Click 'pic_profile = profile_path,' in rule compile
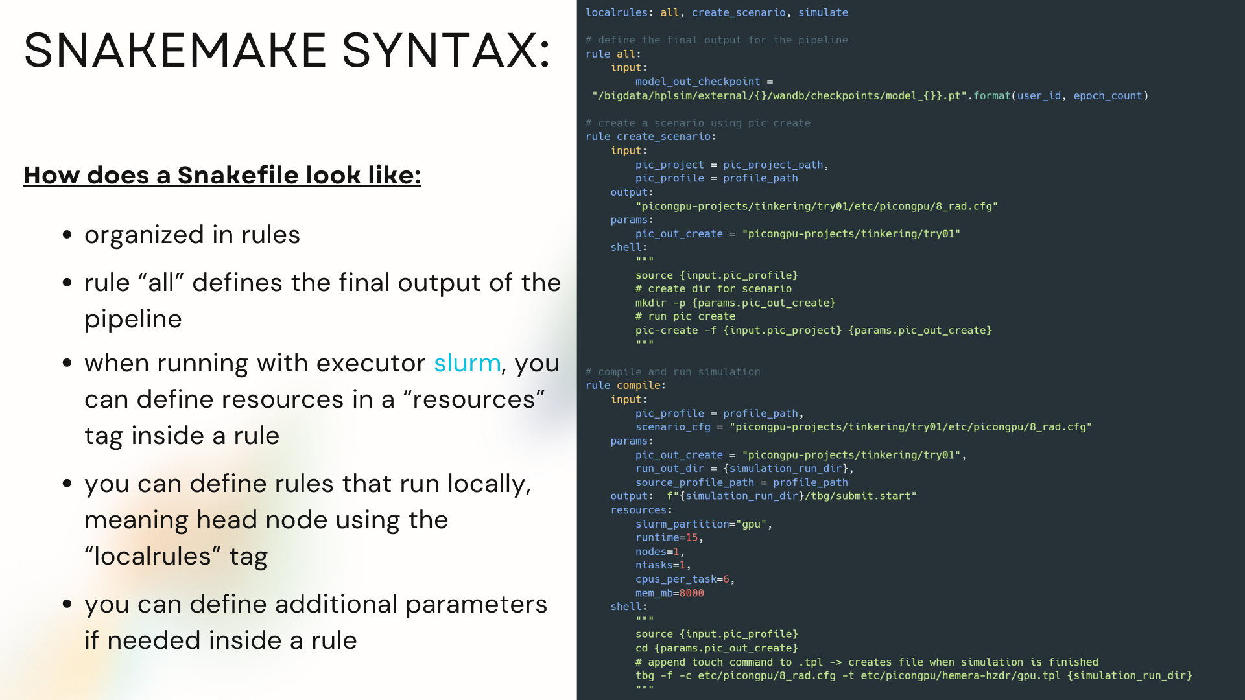Viewport: 1245px width, 700px height. coord(720,414)
